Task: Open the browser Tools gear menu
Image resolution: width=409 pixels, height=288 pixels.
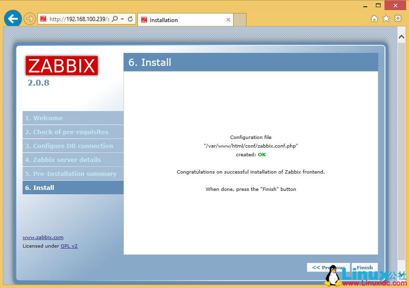Action: coord(397,18)
